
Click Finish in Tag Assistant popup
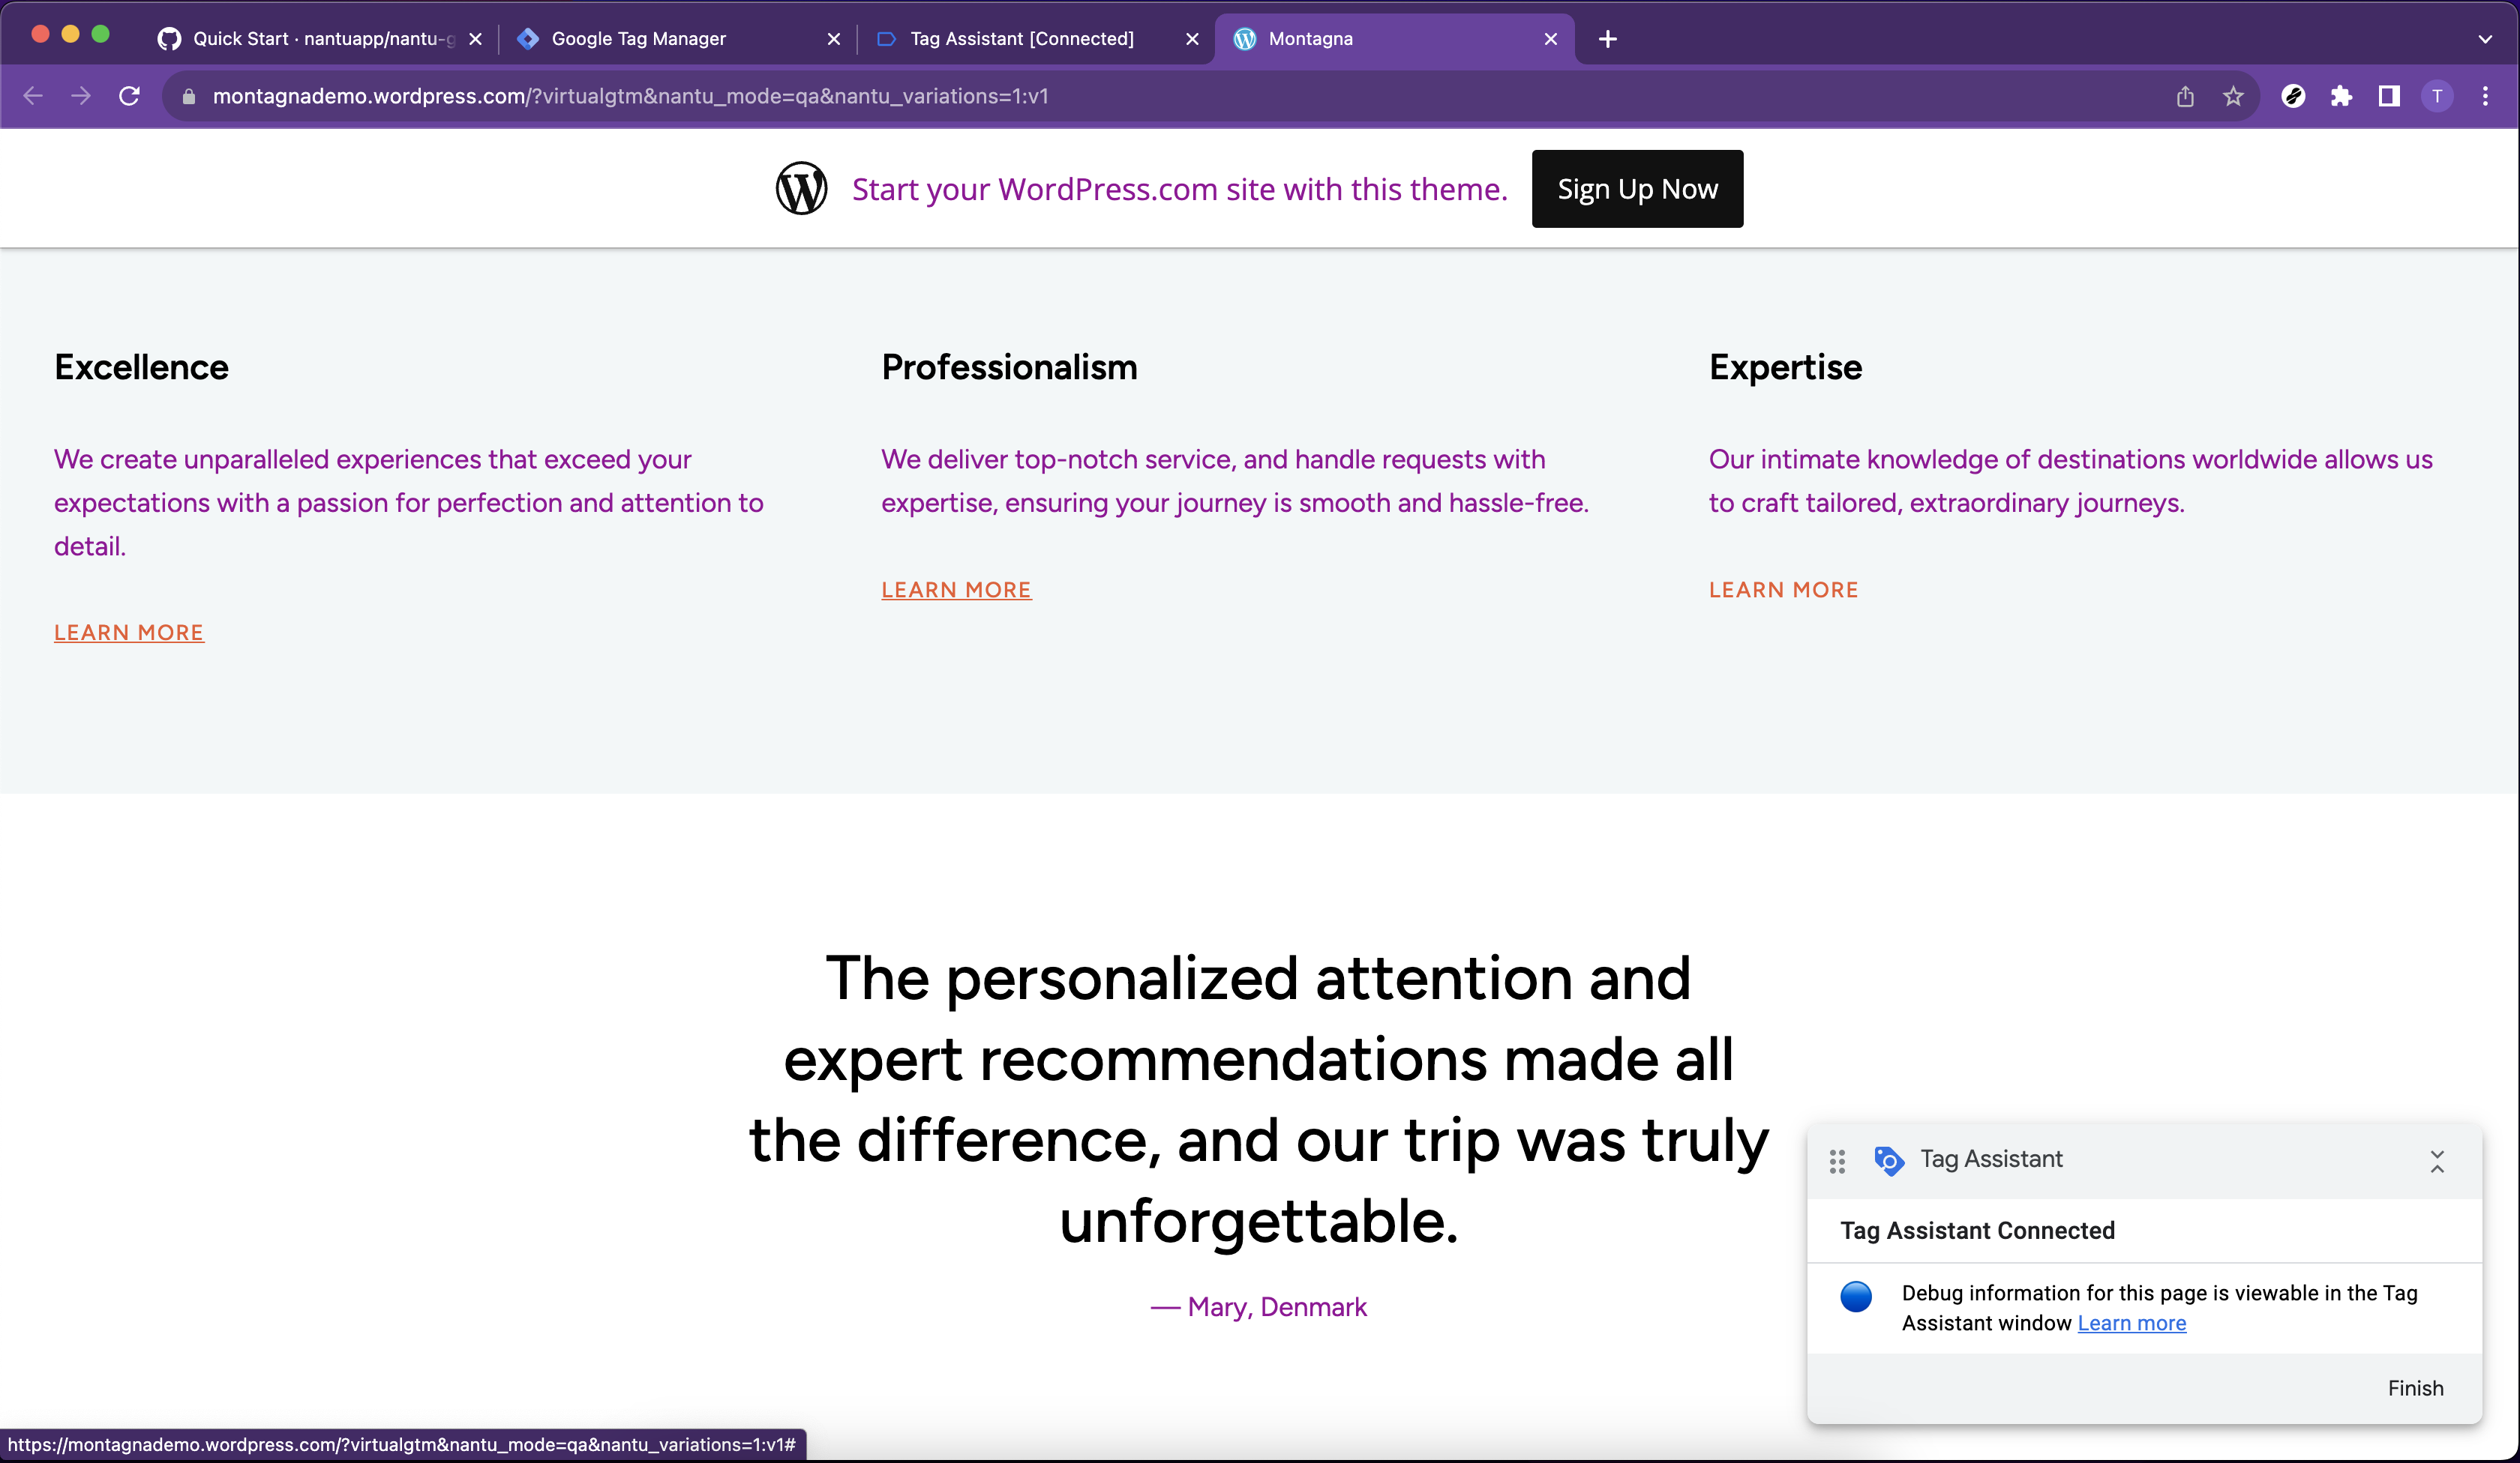pyautogui.click(x=2415, y=1388)
